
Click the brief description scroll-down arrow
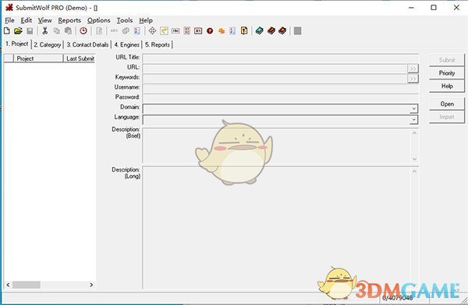point(414,159)
